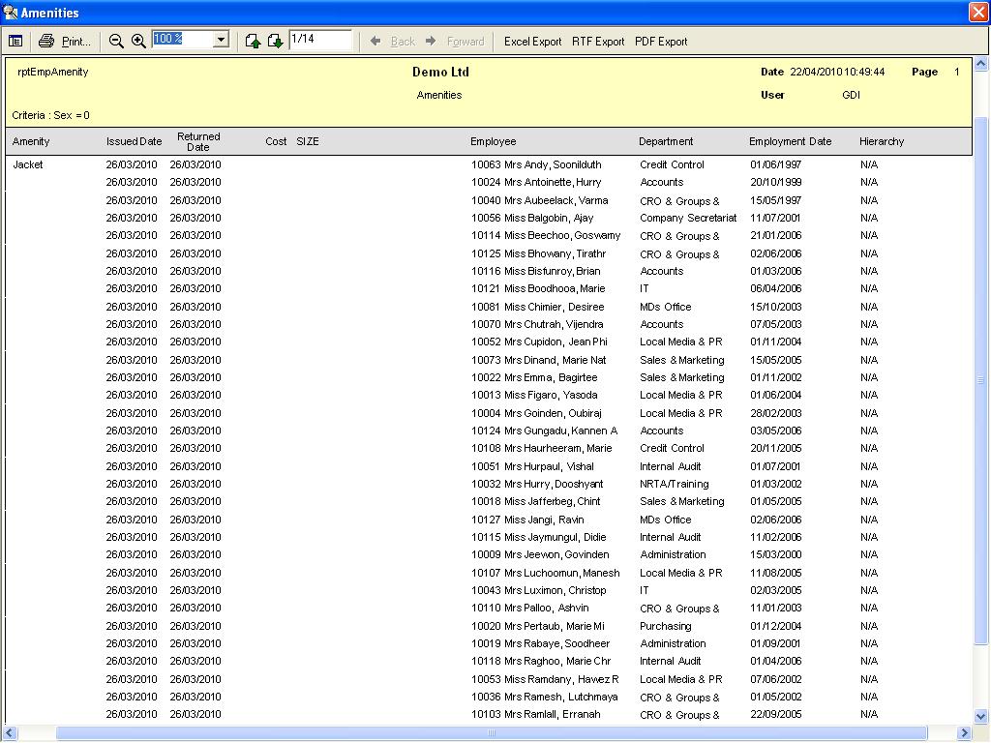The image size is (991, 743).
Task: Click the zoom out magnifier
Action: pos(116,41)
